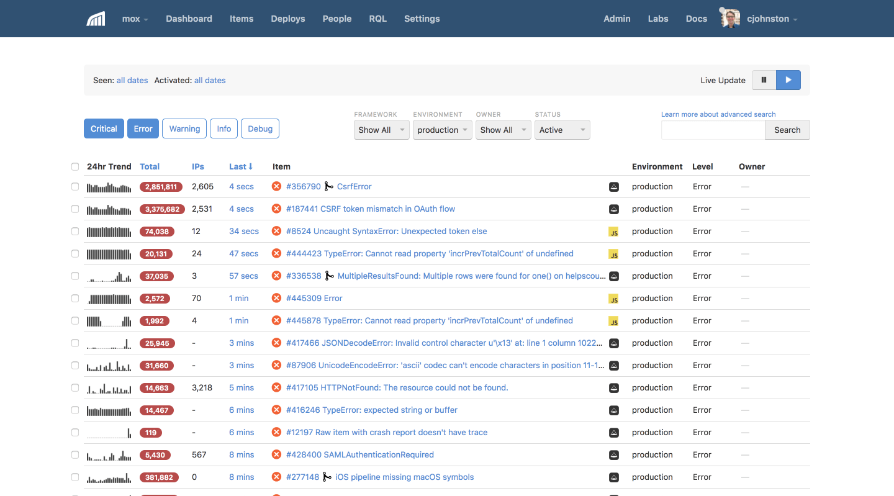Click inside the search input field

point(713,130)
